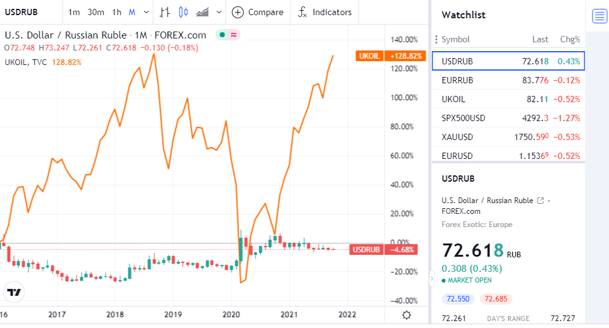Open the symbol external link icon

click(x=540, y=201)
